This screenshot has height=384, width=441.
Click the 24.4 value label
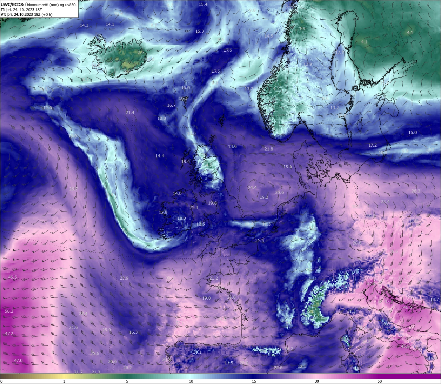[x=252, y=188]
